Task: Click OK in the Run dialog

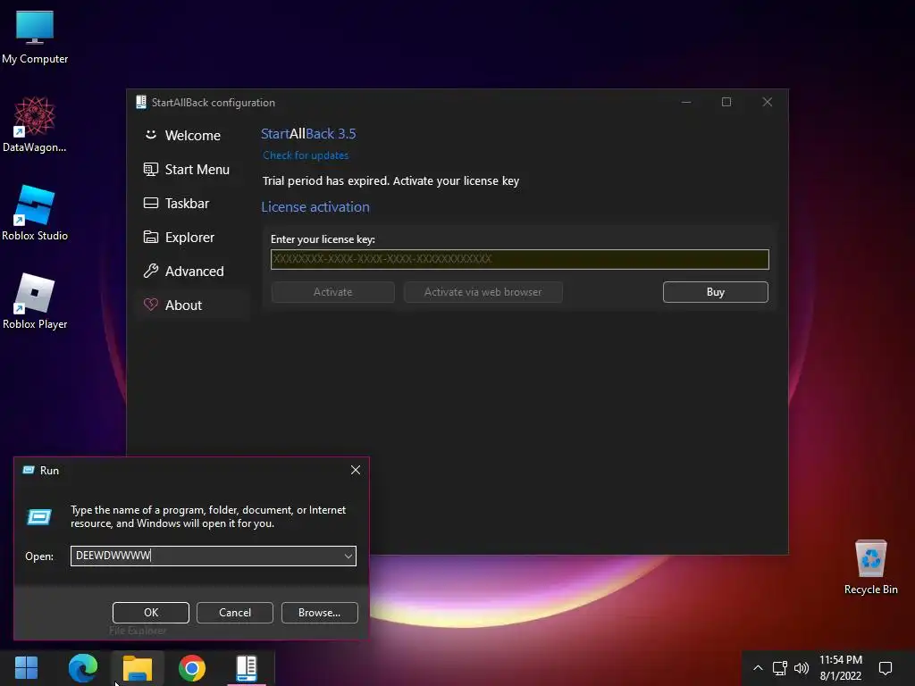Action: coord(150,613)
